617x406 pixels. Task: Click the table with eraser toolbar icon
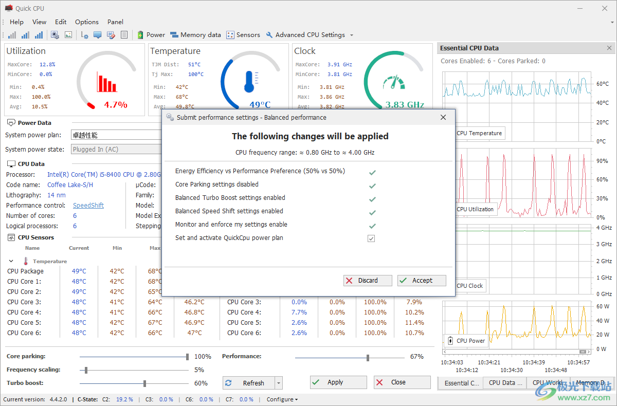111,35
